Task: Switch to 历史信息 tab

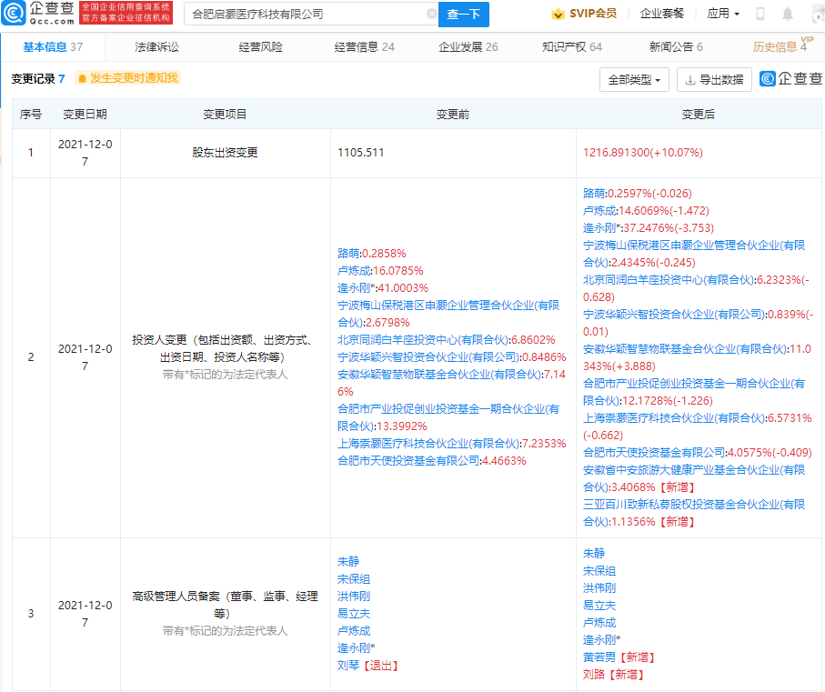Action: tap(780, 46)
